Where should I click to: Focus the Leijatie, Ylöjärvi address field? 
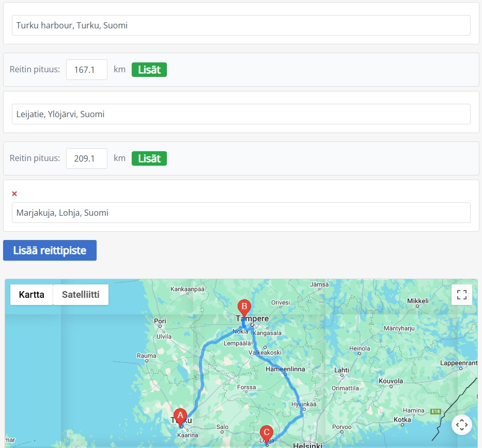click(x=241, y=114)
